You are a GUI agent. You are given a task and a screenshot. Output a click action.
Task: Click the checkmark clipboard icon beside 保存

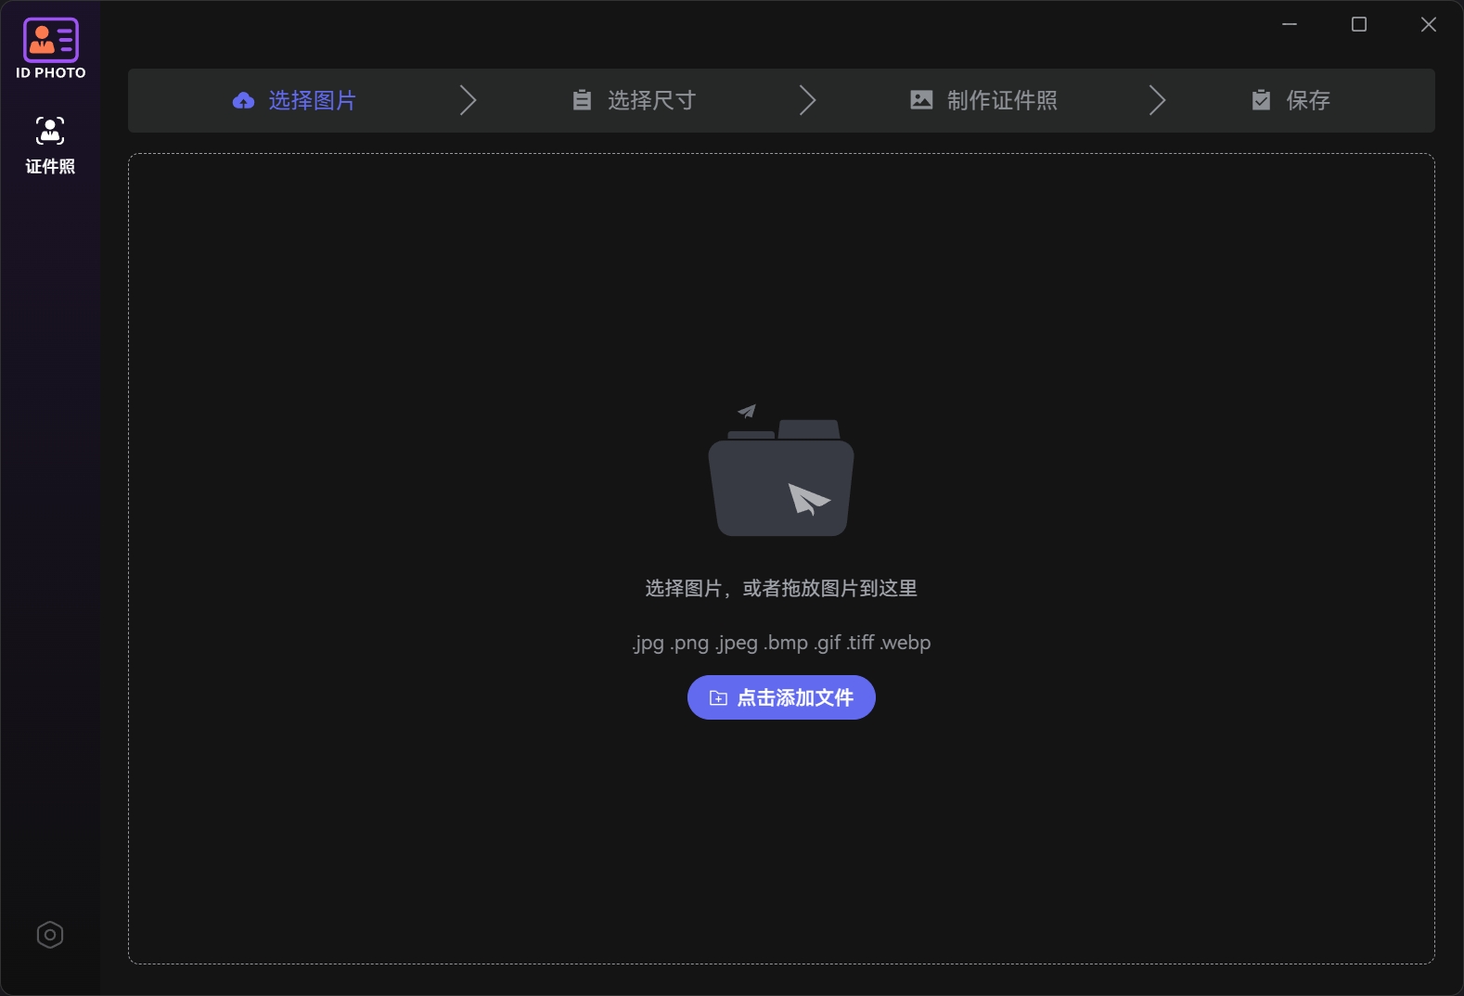1261,100
